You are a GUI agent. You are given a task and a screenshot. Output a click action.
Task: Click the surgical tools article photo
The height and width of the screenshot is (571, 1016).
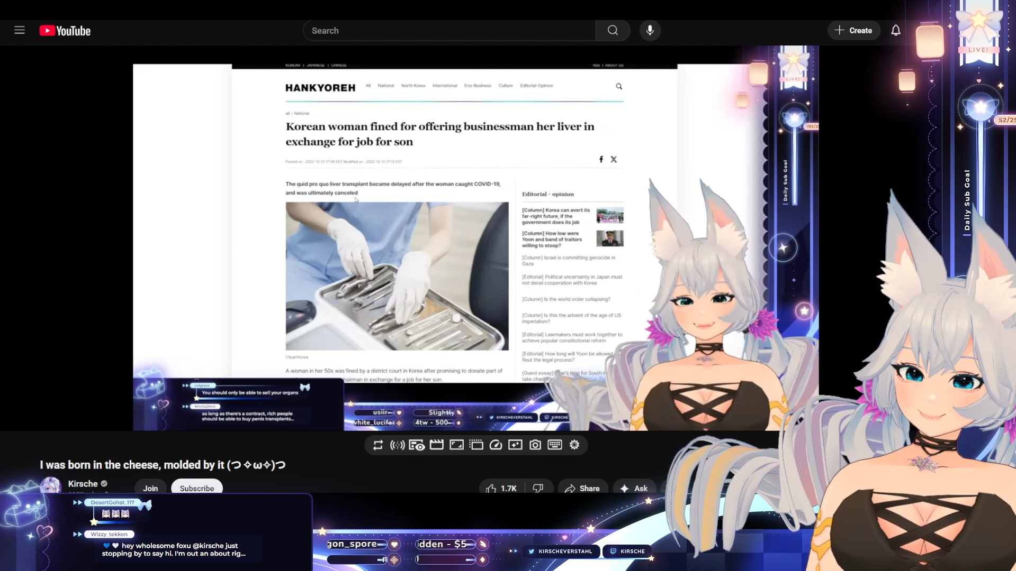click(x=397, y=276)
